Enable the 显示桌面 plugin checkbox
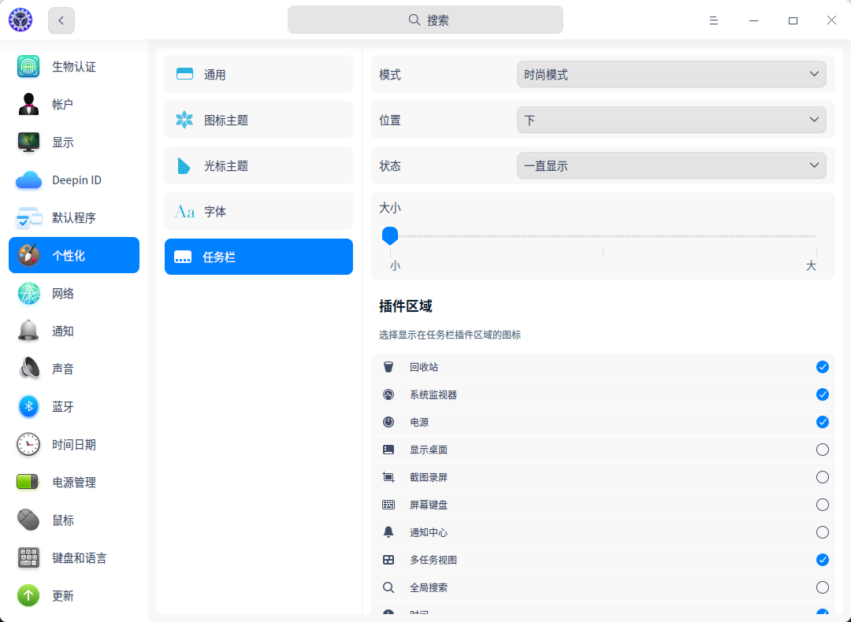The height and width of the screenshot is (622, 851). pyautogui.click(x=822, y=450)
